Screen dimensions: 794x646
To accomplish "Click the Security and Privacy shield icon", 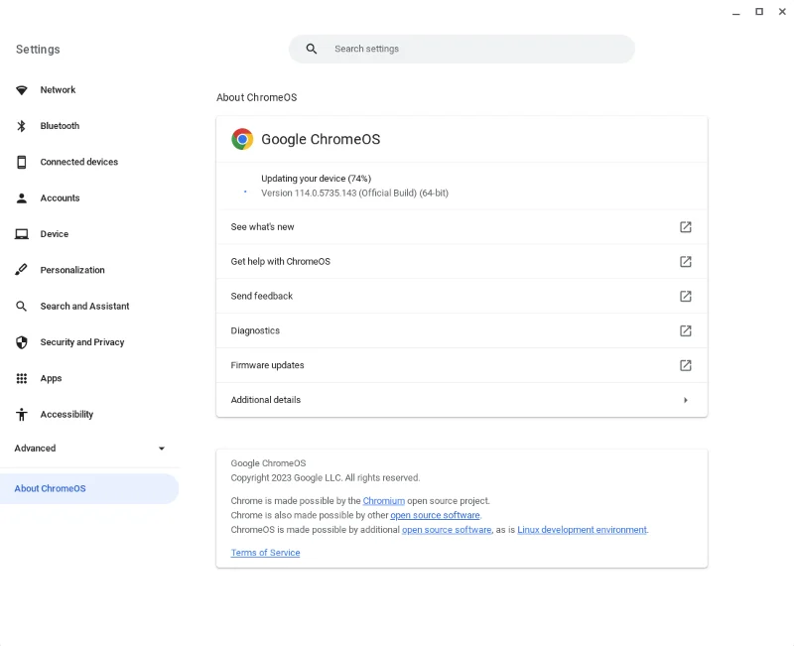I will coord(21,341).
